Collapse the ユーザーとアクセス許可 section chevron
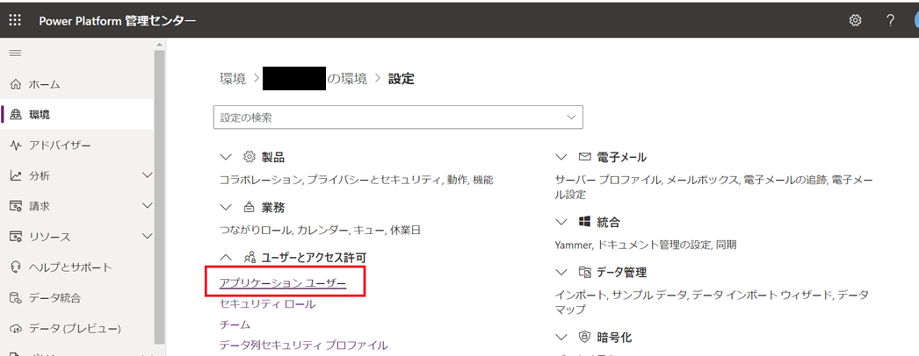This screenshot has height=356, width=919. click(x=225, y=257)
